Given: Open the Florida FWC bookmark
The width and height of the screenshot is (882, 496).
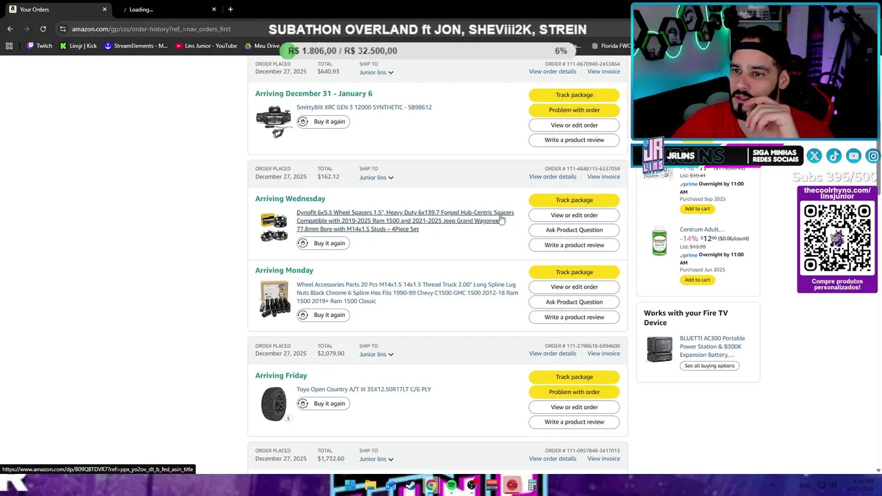Looking at the screenshot, I should tap(611, 46).
